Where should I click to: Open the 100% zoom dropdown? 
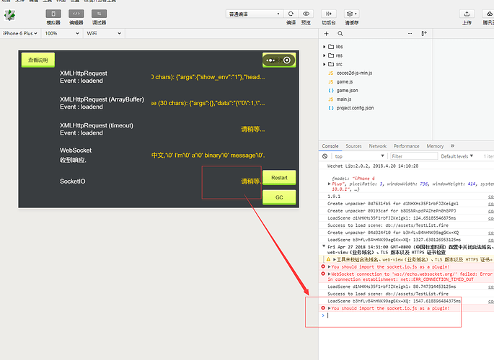click(x=62, y=33)
